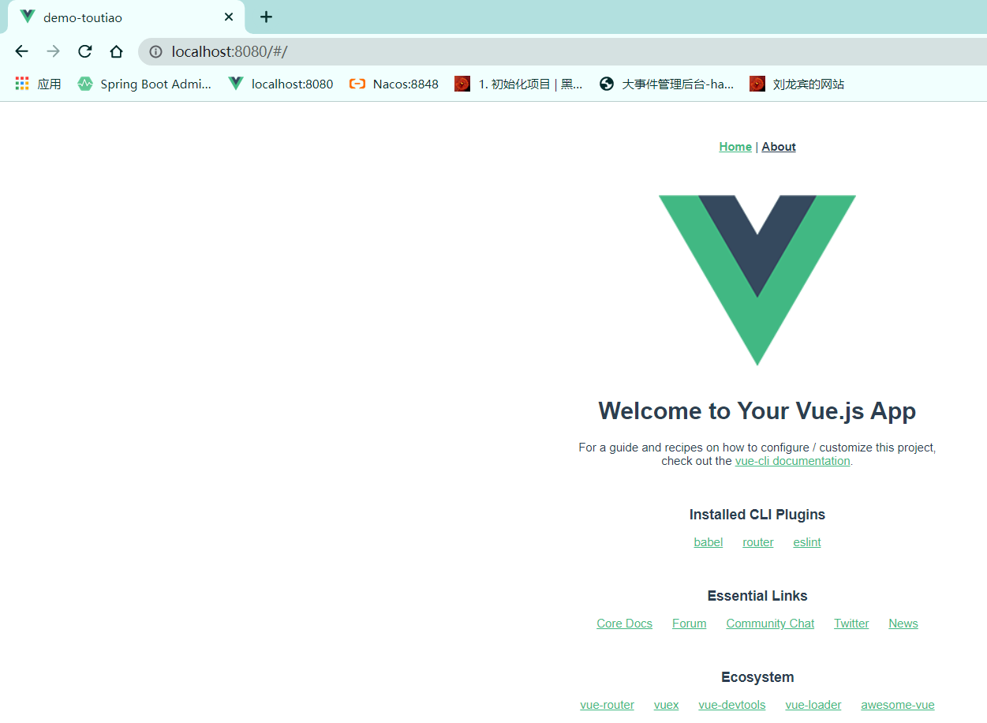Open the vue-devtools ecosystem link

732,705
